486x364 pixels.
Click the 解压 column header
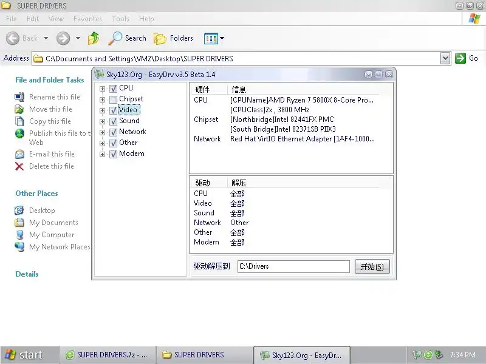303,183
